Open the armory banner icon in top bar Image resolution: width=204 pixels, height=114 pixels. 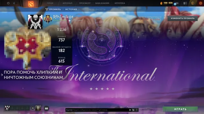185,3
